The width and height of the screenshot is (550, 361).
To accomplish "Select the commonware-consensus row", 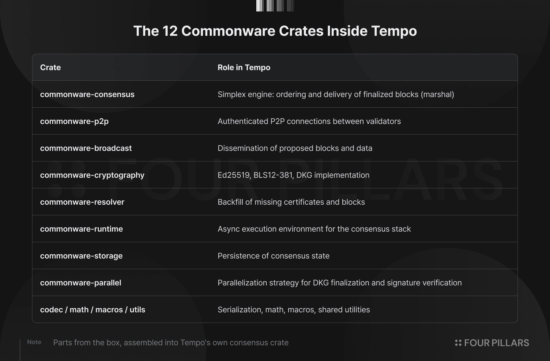I will pos(275,94).
